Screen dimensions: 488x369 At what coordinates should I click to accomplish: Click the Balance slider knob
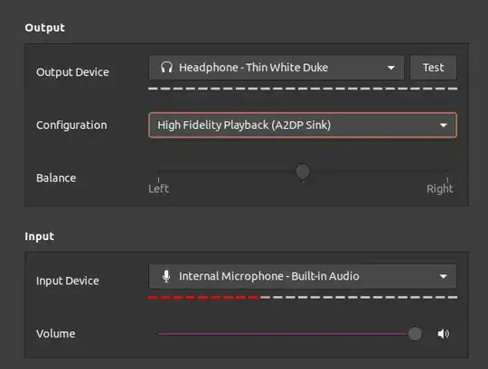pyautogui.click(x=303, y=171)
